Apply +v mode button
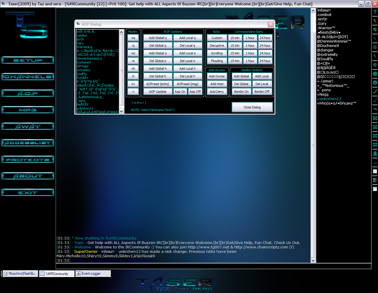This screenshot has height=293, width=378. coord(133,84)
